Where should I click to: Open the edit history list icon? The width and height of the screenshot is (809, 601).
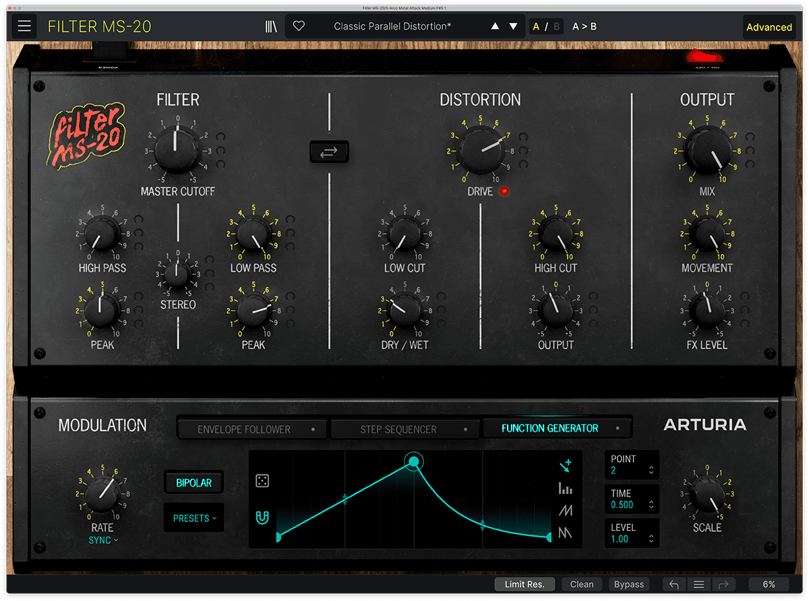pos(699,584)
